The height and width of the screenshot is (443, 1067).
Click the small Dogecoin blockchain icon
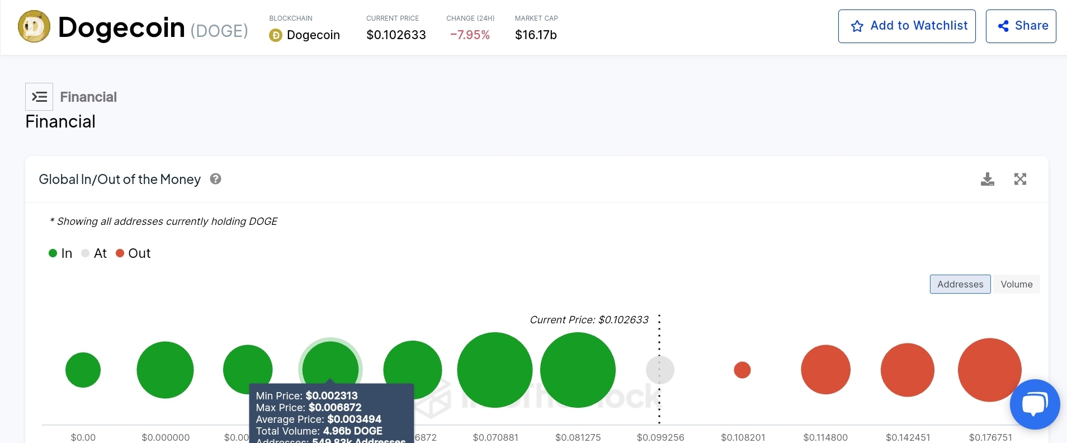[276, 35]
